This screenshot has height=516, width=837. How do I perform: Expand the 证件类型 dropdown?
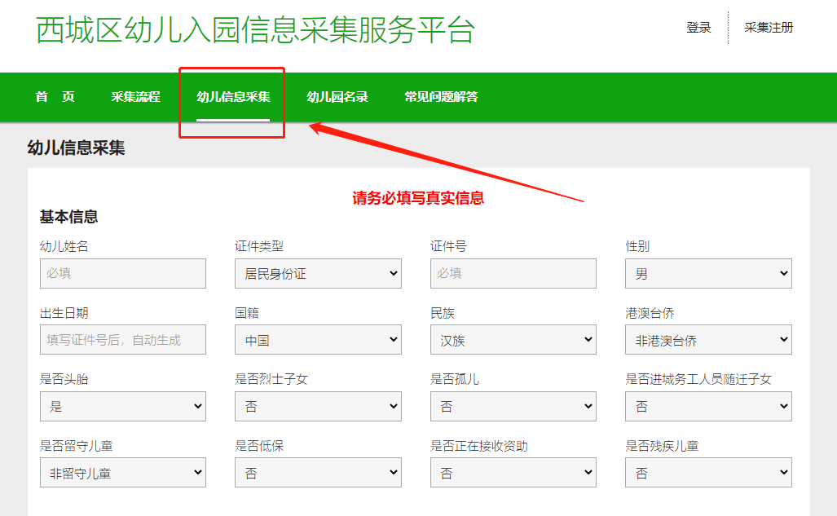[318, 274]
